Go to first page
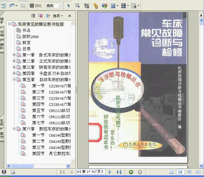 (62, 172)
